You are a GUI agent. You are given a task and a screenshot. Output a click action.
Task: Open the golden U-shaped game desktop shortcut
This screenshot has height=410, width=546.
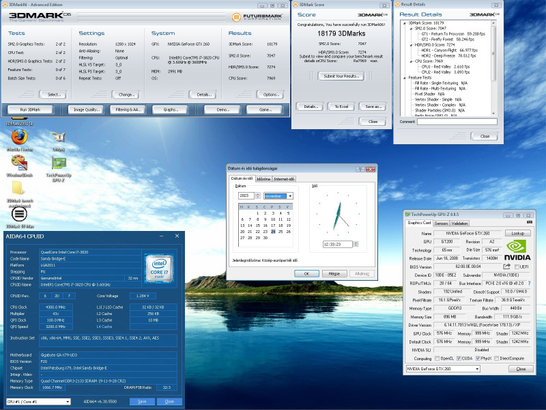pos(59,137)
